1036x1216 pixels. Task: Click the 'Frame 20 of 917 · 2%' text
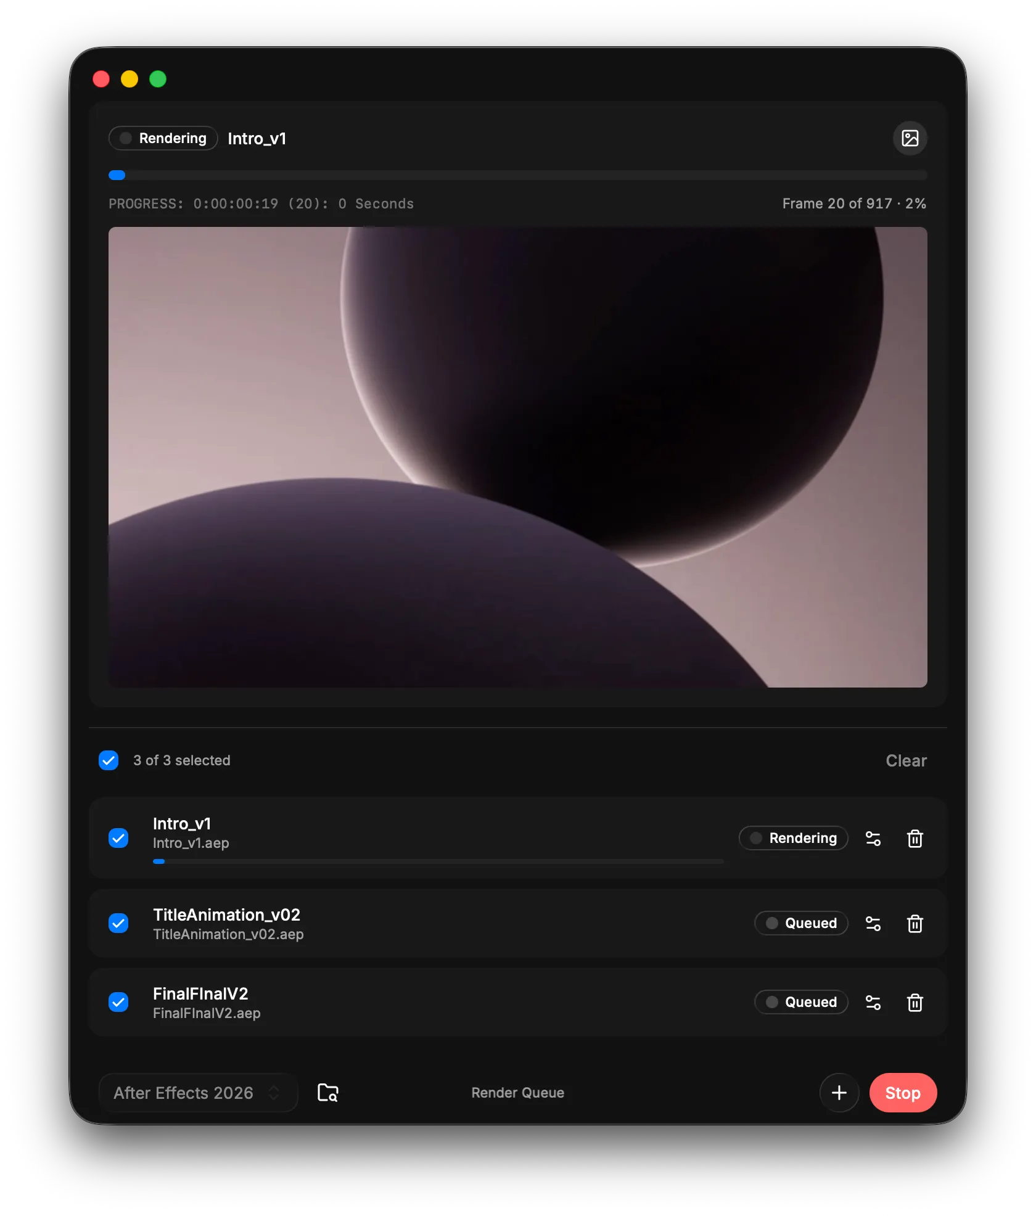tap(854, 203)
